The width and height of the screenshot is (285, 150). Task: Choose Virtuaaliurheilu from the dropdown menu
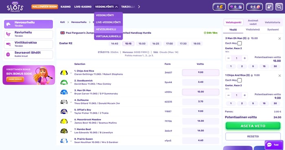[108, 36]
